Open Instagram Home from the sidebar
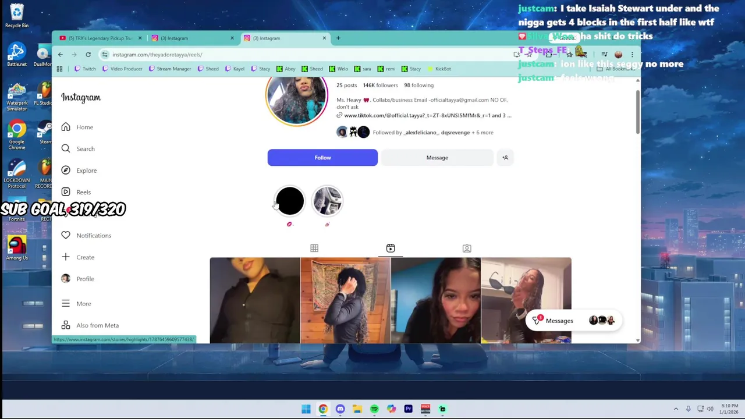Image resolution: width=745 pixels, height=419 pixels. pos(77,127)
